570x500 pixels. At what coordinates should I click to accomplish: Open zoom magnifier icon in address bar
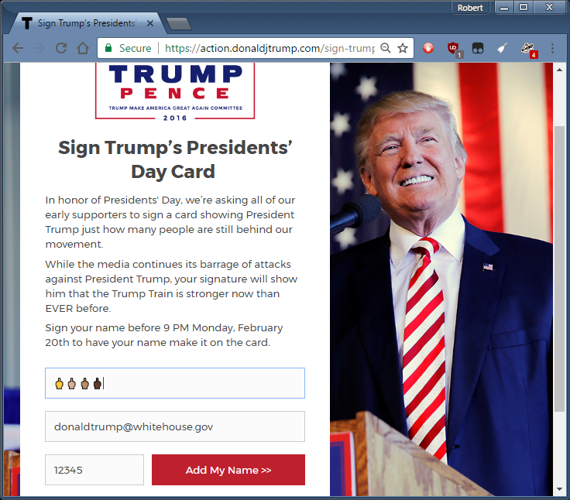click(386, 48)
